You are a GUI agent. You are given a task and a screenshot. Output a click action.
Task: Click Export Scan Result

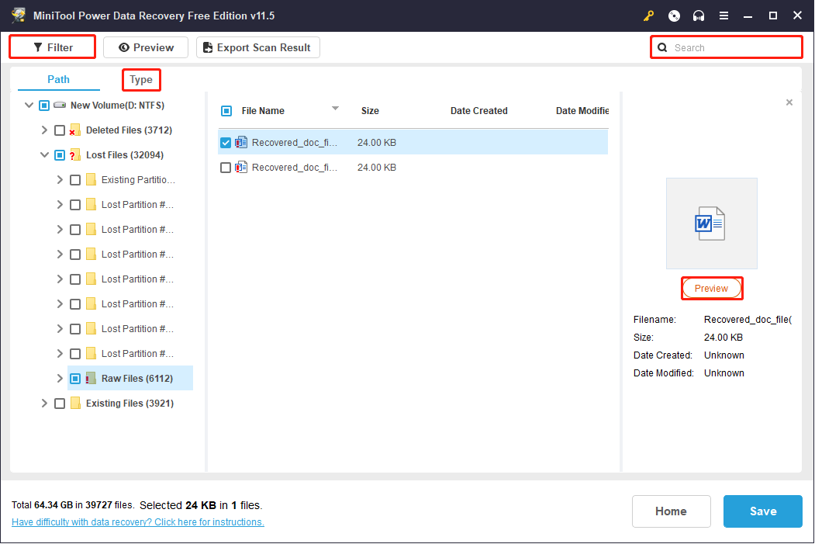(x=257, y=47)
